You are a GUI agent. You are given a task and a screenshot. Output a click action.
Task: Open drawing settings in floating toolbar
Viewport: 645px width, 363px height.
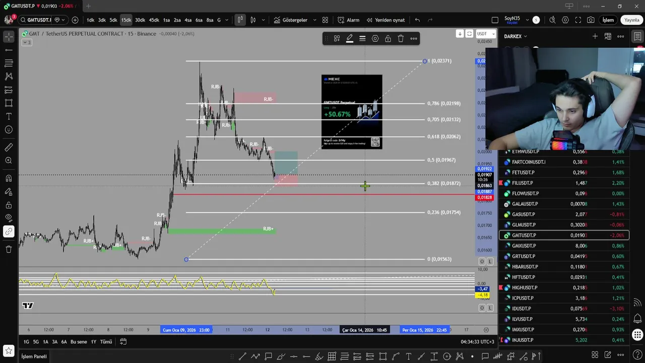[375, 38]
